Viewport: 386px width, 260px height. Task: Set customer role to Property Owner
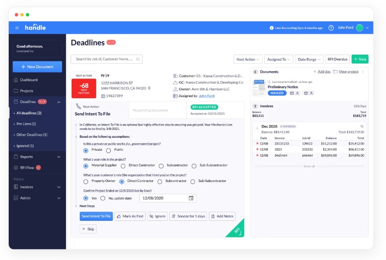[86, 182]
